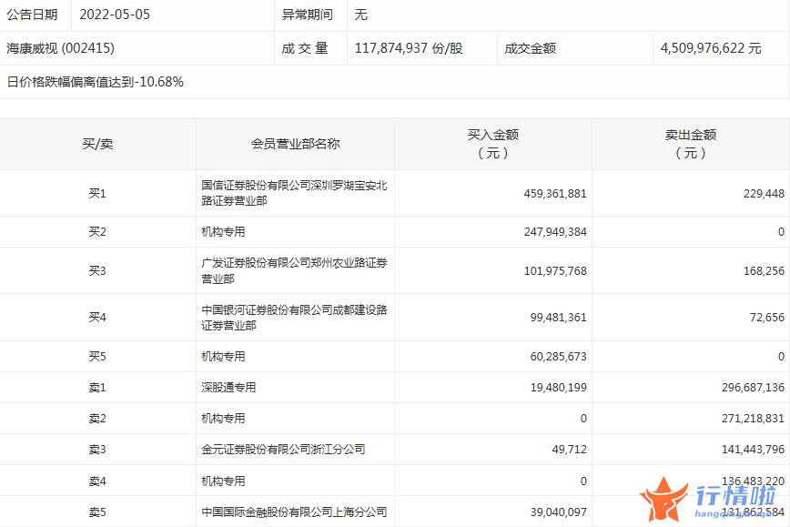Click the 公告日期 label
The width and height of the screenshot is (790, 527).
point(32,15)
